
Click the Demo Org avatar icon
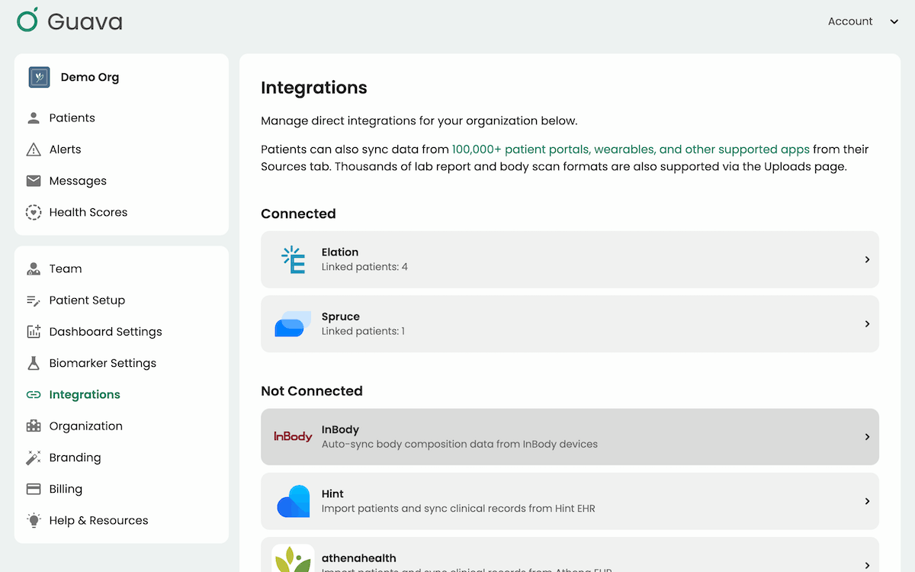coord(39,77)
